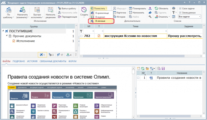Open "Быстро исполнить" dropdown
The width and height of the screenshot is (207, 120).
(x=37, y=13)
